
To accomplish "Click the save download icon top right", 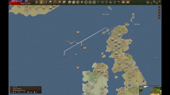I will click(157, 3).
